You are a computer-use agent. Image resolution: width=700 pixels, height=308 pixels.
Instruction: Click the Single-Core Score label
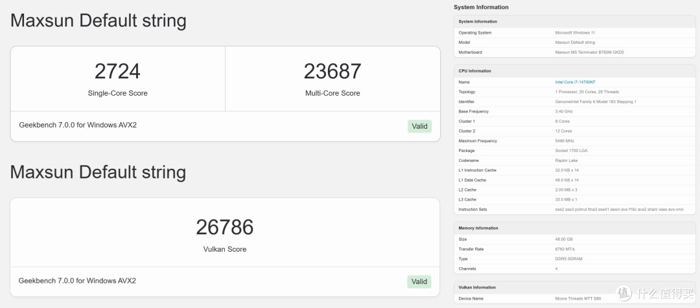click(117, 93)
